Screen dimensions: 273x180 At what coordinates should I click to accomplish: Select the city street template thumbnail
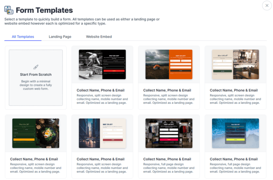pyautogui.click(x=102, y=133)
